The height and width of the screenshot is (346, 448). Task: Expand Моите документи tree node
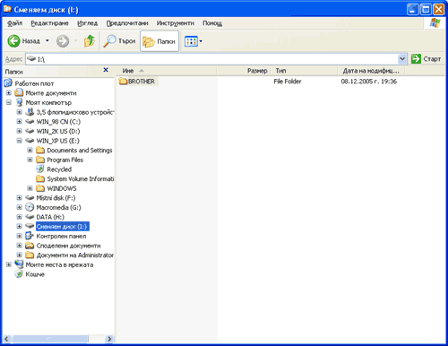coord(9,93)
